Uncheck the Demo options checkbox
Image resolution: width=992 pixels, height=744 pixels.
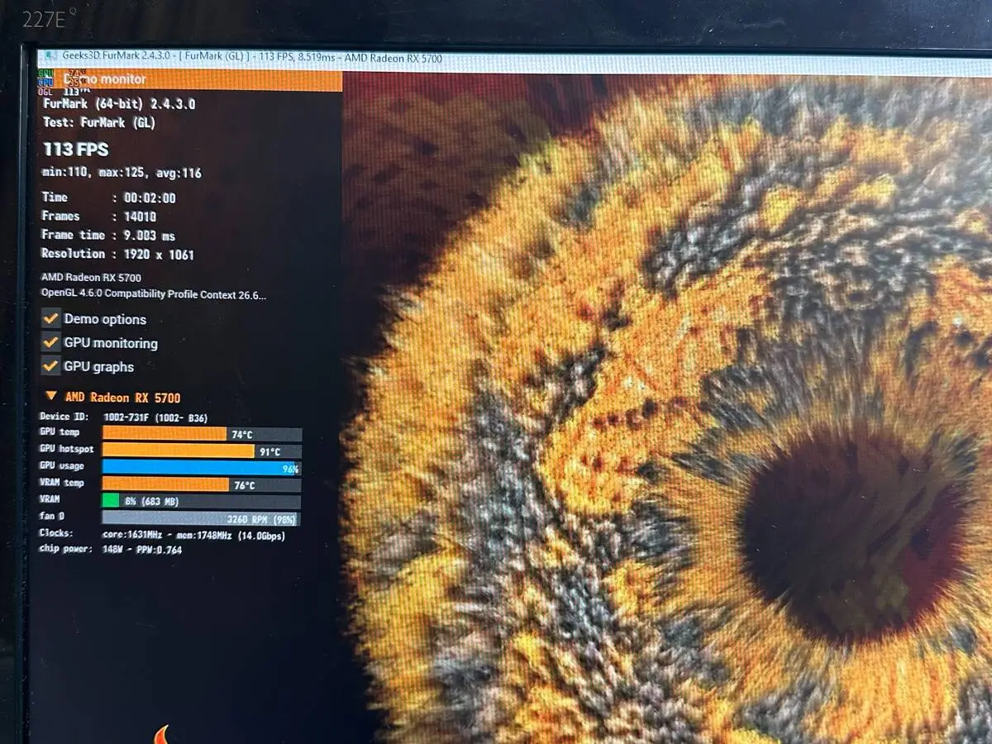pyautogui.click(x=51, y=318)
